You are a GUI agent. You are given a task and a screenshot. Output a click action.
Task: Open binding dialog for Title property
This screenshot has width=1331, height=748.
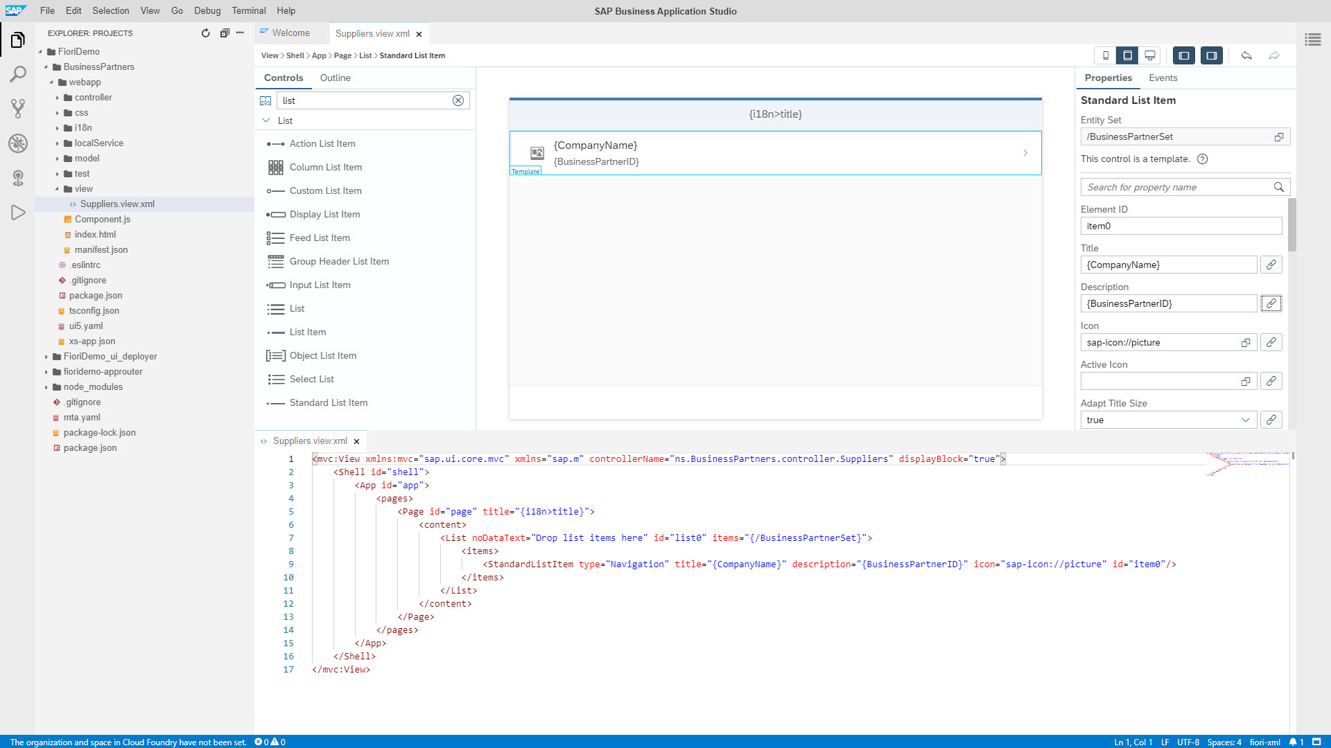pos(1271,265)
